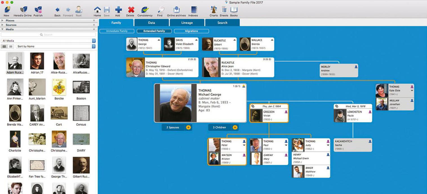Click the person icon on MORLEY Andrew card

click(x=356, y=67)
